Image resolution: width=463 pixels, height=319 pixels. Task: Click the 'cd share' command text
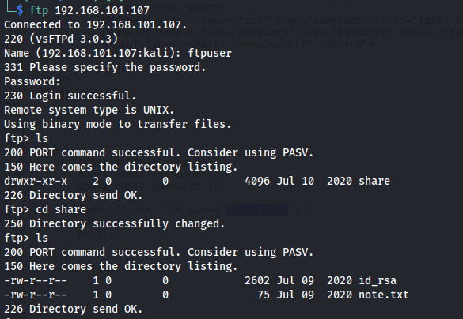[61, 209]
